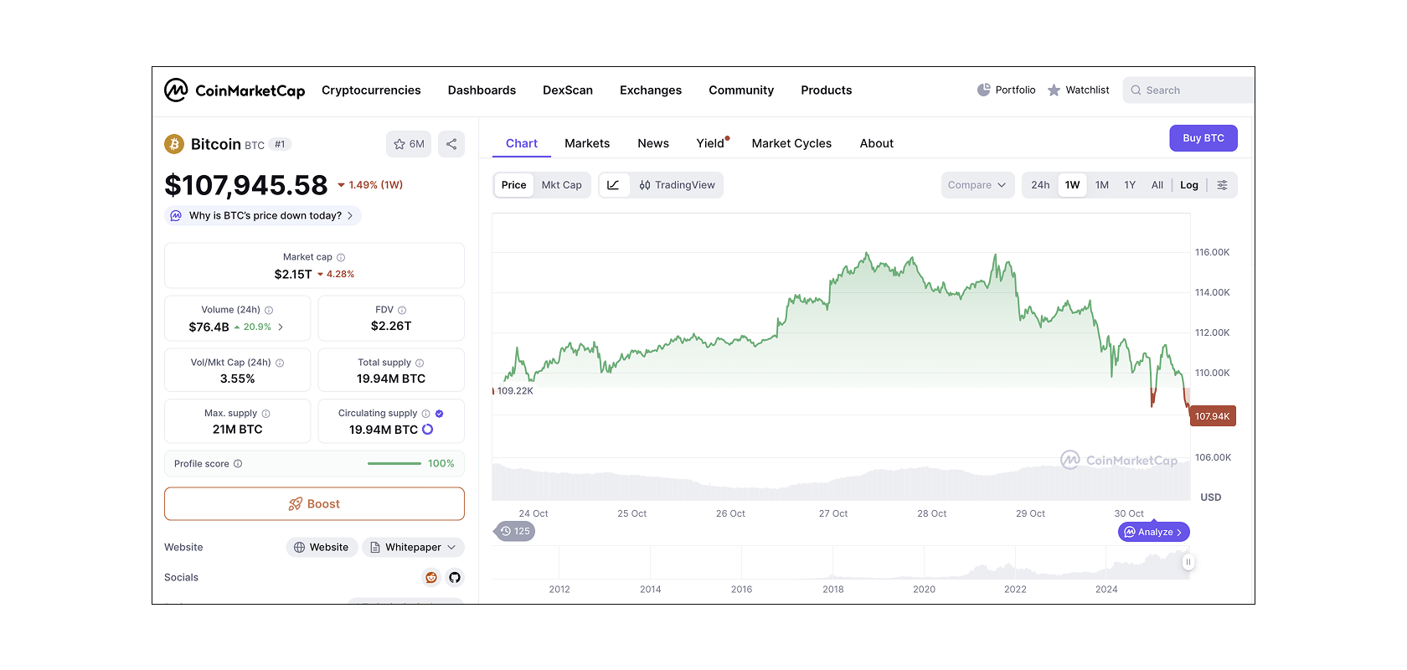Image resolution: width=1407 pixels, height=670 pixels.
Task: Expand Volume (24h) details chevron
Action: click(x=281, y=327)
